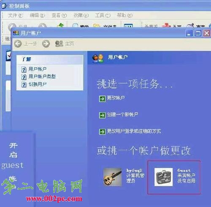Click the back arrow icon in 用户帐户 window

[18, 44]
